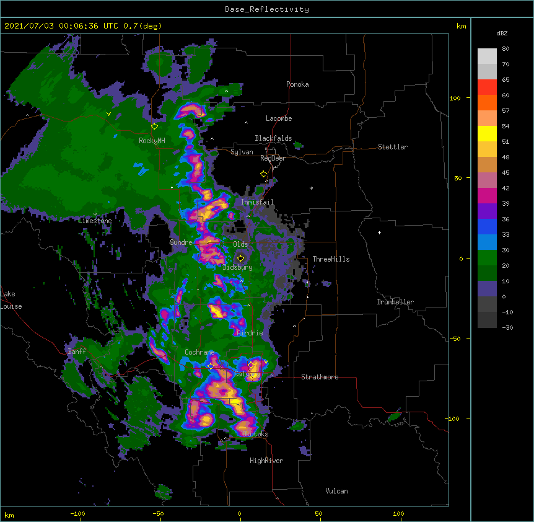Click the -30 value on the dBZ legend
The width and height of the screenshot is (534, 522).
[507, 327]
